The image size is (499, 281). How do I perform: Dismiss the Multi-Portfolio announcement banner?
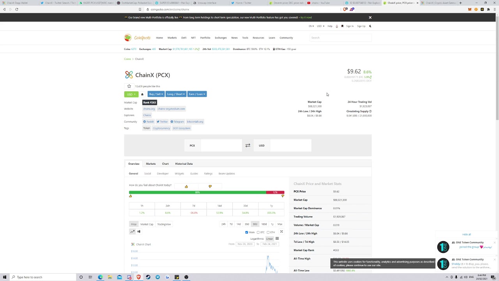pos(370,18)
